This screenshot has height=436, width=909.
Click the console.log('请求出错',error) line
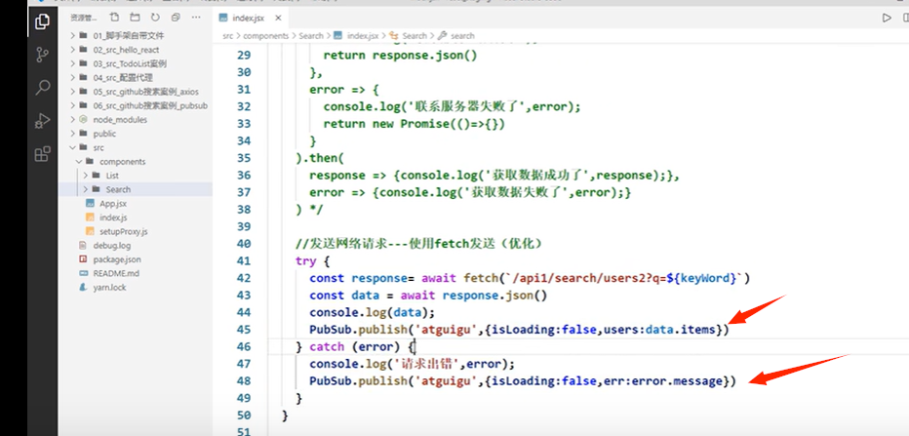pos(412,364)
